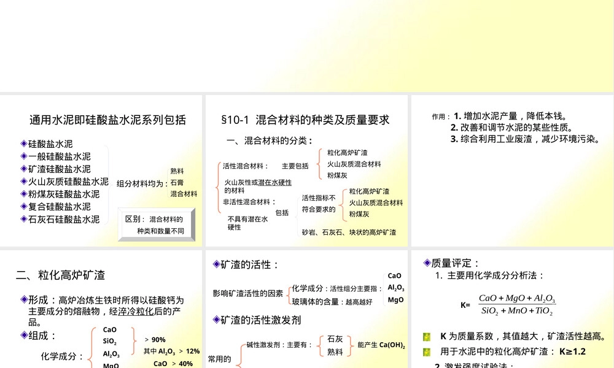Click the K= fraction formula
This screenshot has width=614, height=368.
click(x=508, y=304)
